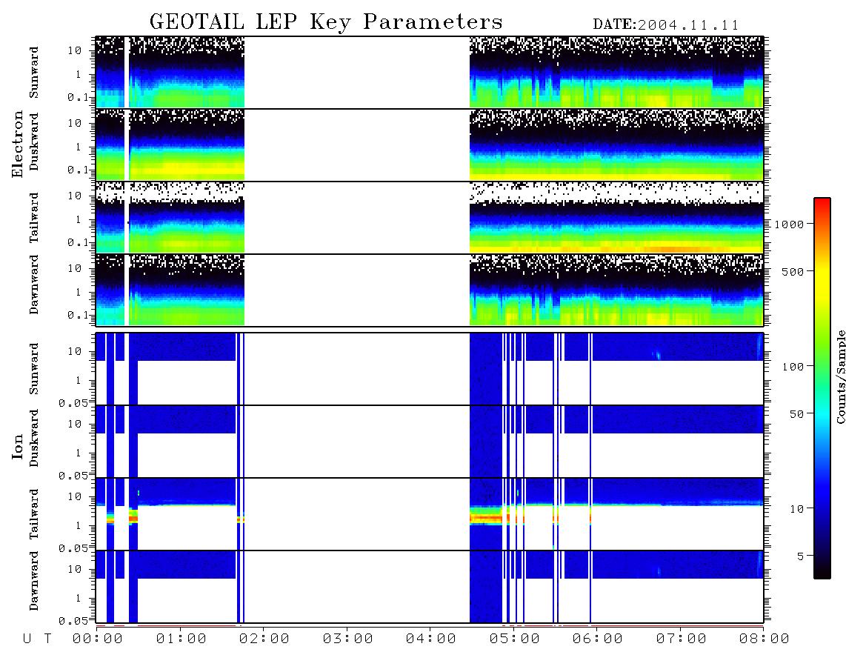Click the 07:00 time axis label
The width and height of the screenshot is (846, 652).
(x=682, y=639)
